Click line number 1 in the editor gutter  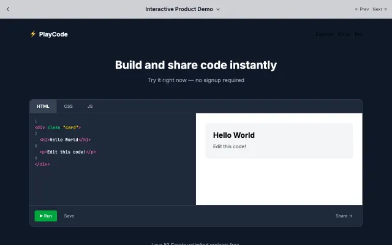coord(36,121)
